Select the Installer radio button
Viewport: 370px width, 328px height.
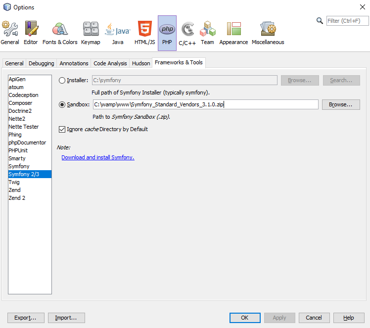click(62, 81)
